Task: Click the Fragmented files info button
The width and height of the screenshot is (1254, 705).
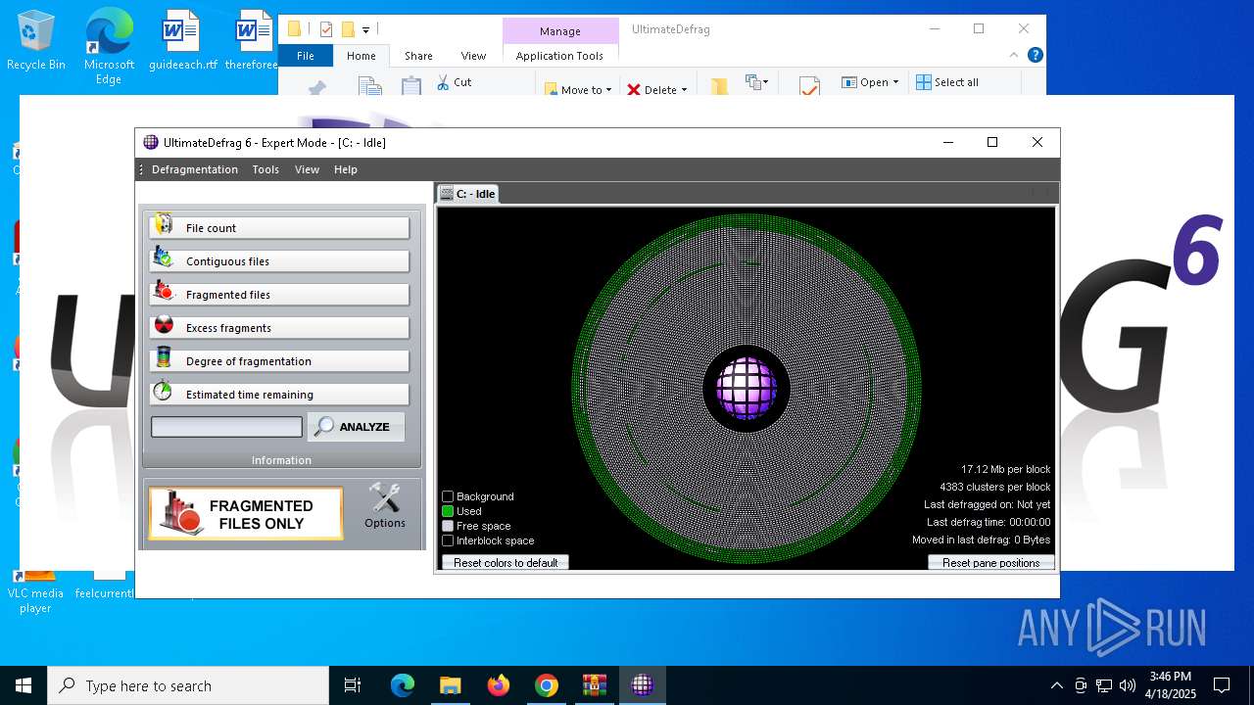Action: [x=279, y=294]
